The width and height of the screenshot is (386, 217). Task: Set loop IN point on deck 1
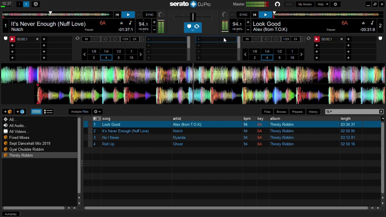[86, 39]
